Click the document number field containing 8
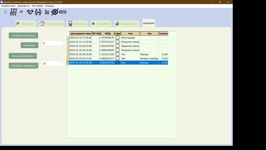266x150 pixels. click(x=52, y=43)
